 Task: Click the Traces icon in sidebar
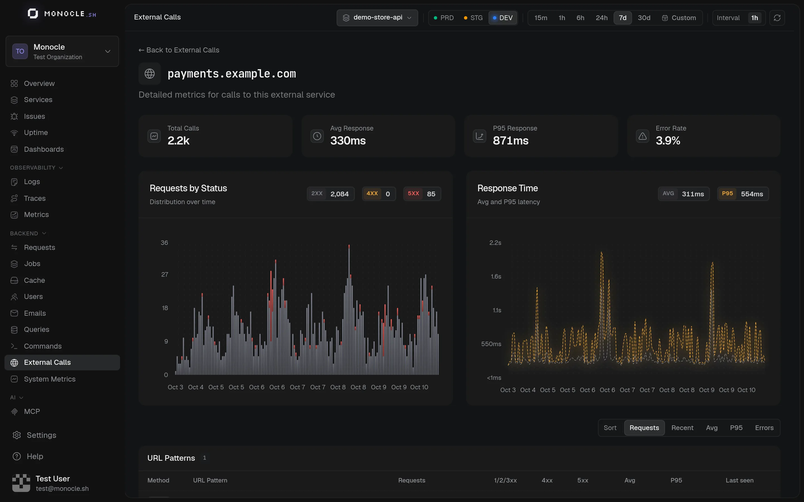pyautogui.click(x=14, y=198)
